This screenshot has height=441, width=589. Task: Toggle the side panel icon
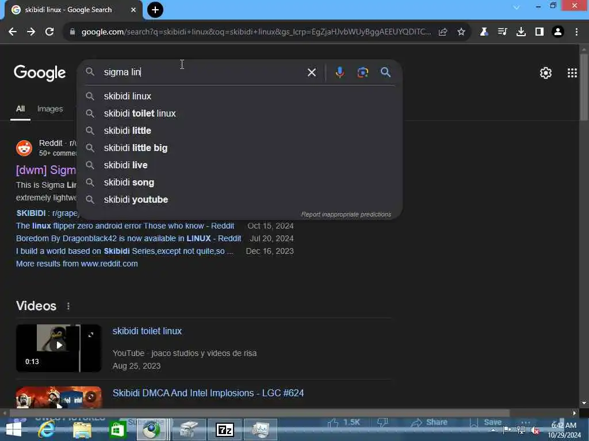(540, 32)
